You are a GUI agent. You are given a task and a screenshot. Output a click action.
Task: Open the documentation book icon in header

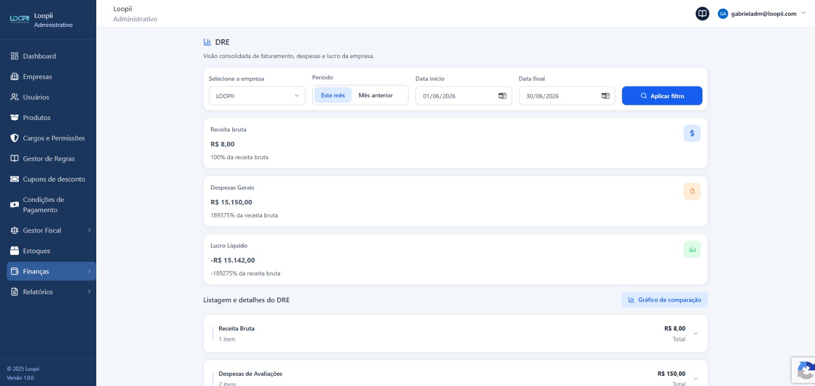(702, 14)
